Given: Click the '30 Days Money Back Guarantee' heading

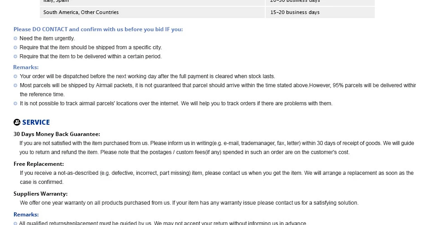Looking at the screenshot, I should pos(57,134).
